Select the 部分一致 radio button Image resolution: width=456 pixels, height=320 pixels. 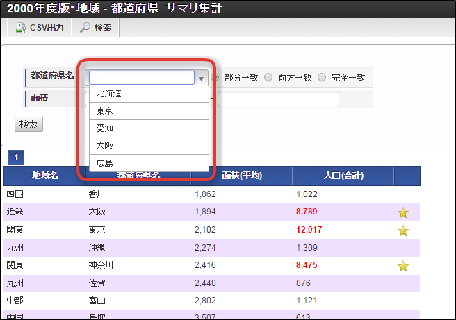click(215, 77)
